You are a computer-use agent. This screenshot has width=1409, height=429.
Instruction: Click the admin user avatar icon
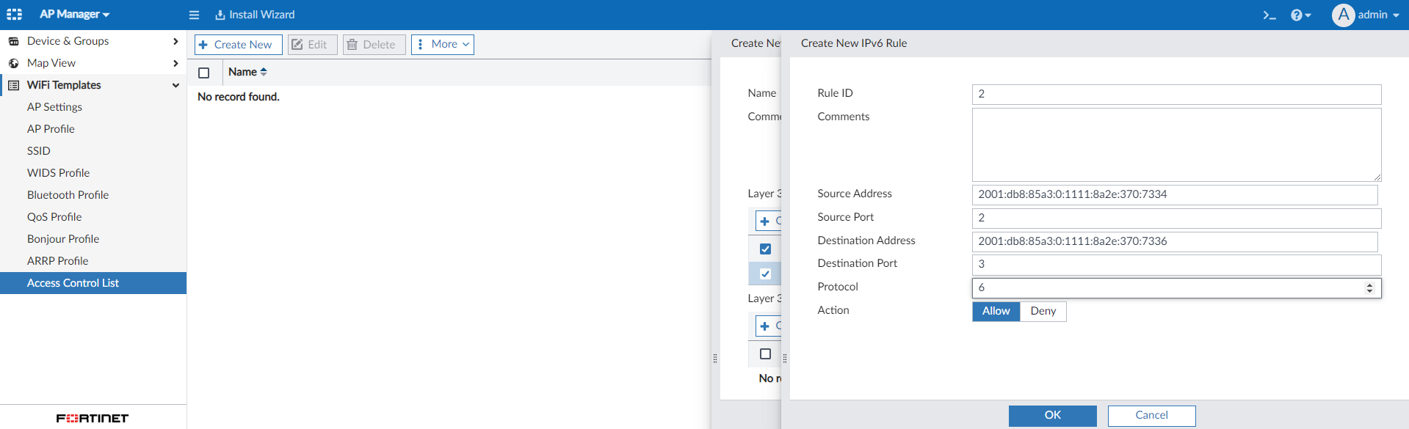[1343, 15]
